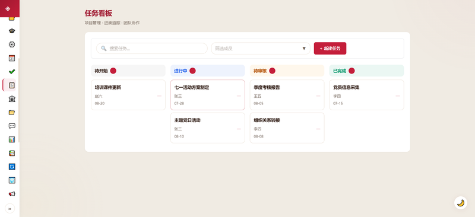
Task: Open the 组织关系转接 task card
Action: (x=287, y=127)
